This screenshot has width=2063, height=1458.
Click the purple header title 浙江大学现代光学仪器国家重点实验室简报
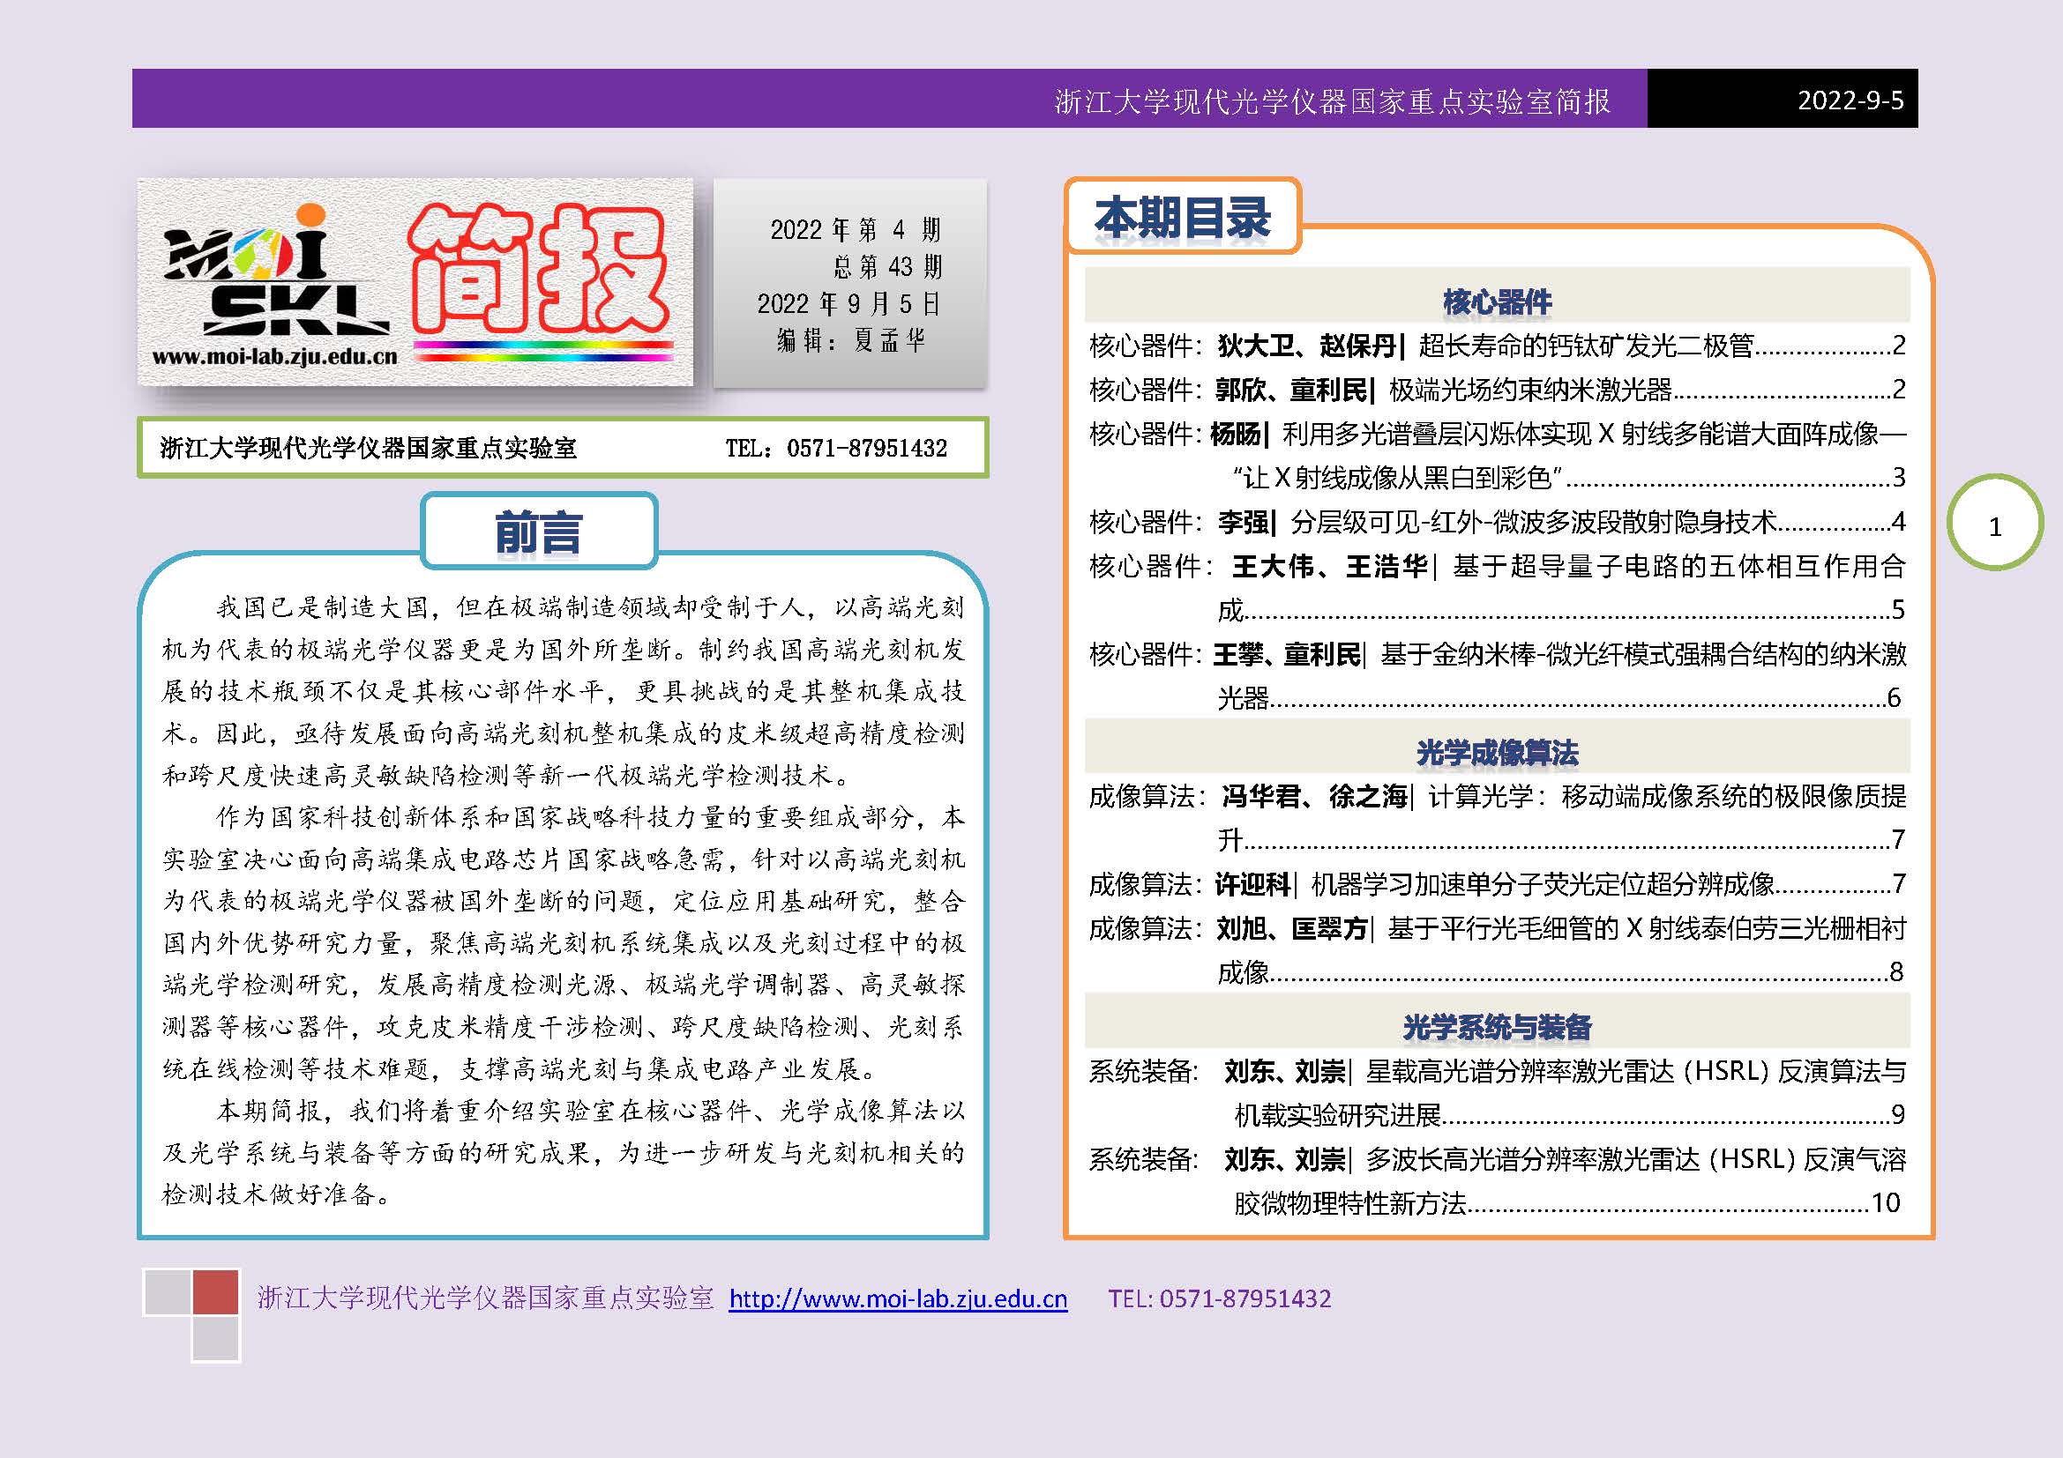click(1333, 101)
